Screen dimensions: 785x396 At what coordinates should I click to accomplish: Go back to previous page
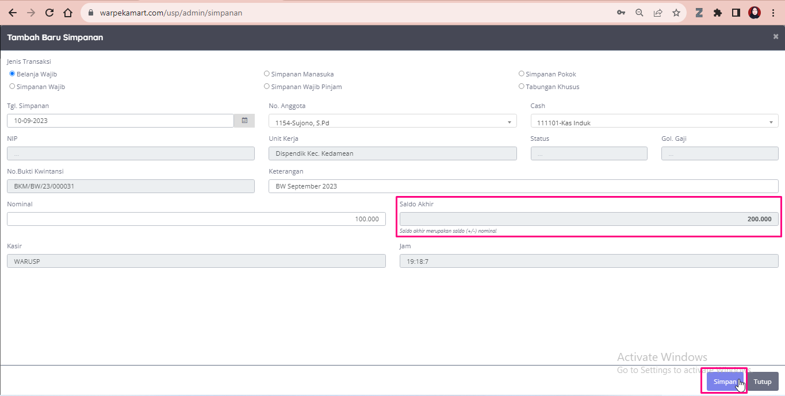(13, 13)
